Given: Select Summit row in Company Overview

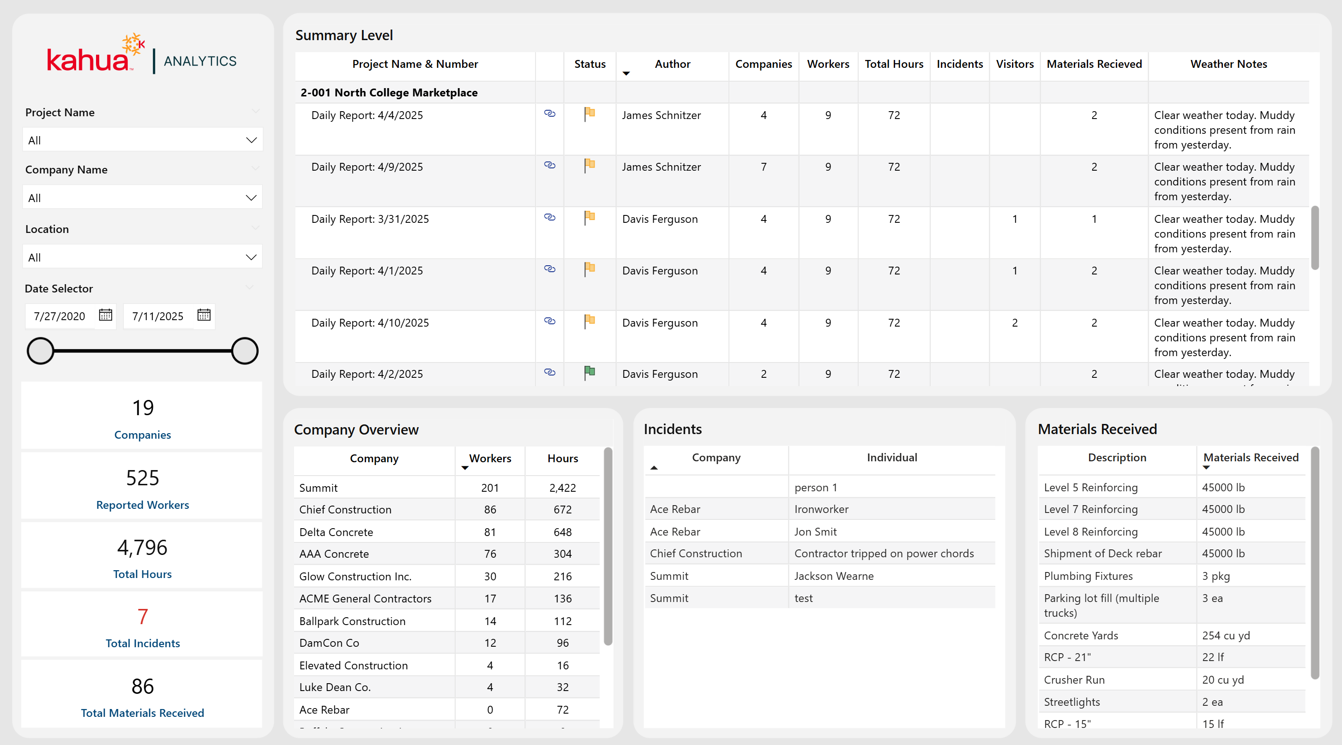Looking at the screenshot, I should [x=319, y=488].
